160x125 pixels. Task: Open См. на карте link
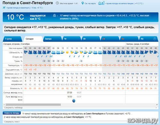click(90, 4)
